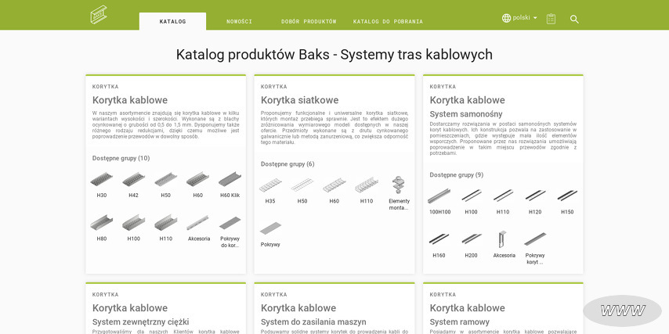
Task: Select the H60 Klik tray thumbnail
Action: 230,179
